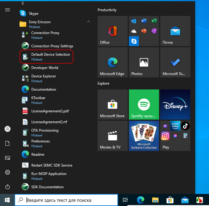Viewport: 209px width, 206px height.
Task: Open TikTok in the Play tile
Action: tap(185, 126)
